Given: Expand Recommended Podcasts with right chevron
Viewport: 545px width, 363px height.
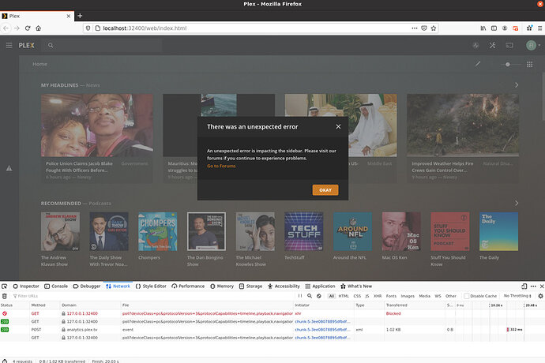Looking at the screenshot, I should point(516,203).
